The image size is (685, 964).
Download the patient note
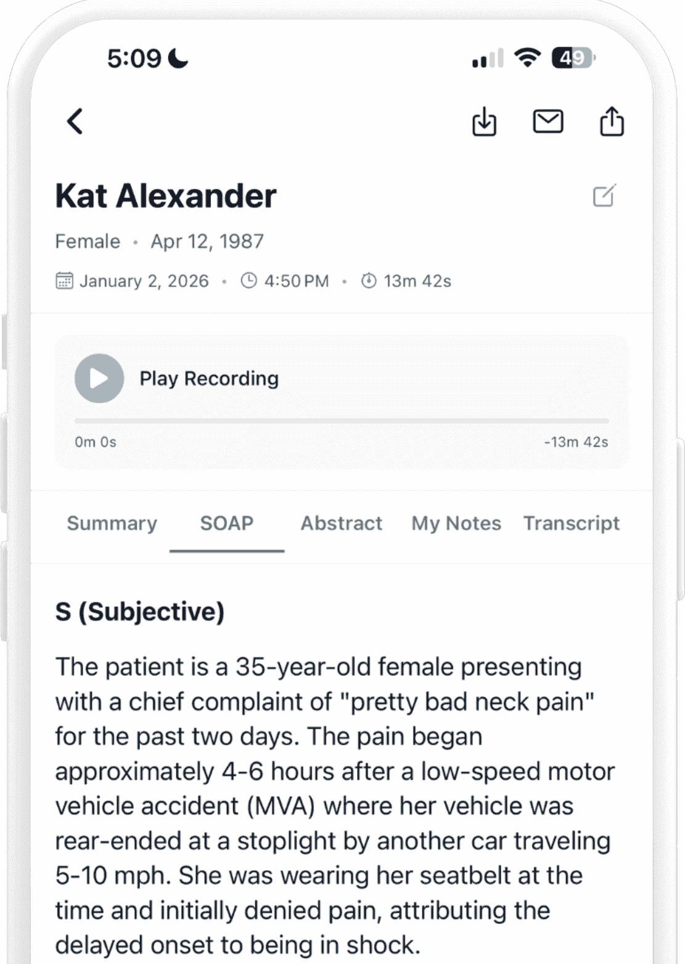pos(484,122)
